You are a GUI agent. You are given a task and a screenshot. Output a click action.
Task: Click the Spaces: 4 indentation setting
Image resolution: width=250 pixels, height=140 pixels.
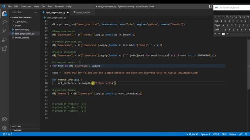click(205, 134)
